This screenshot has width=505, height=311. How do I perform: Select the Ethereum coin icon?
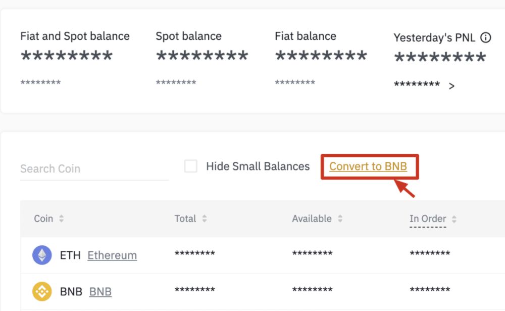(42, 255)
